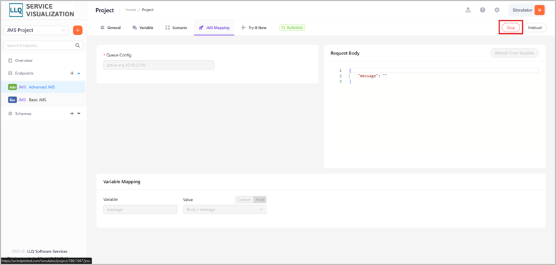Click line 2 of the Request Body editor

click(x=444, y=76)
